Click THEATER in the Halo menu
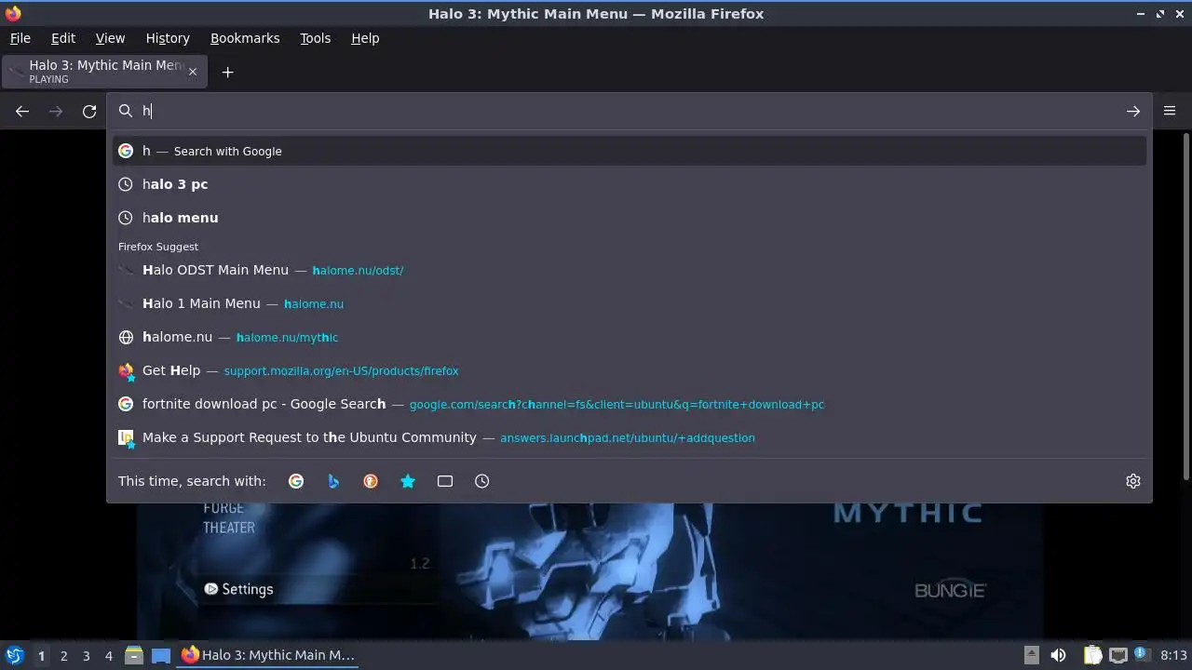 229,528
